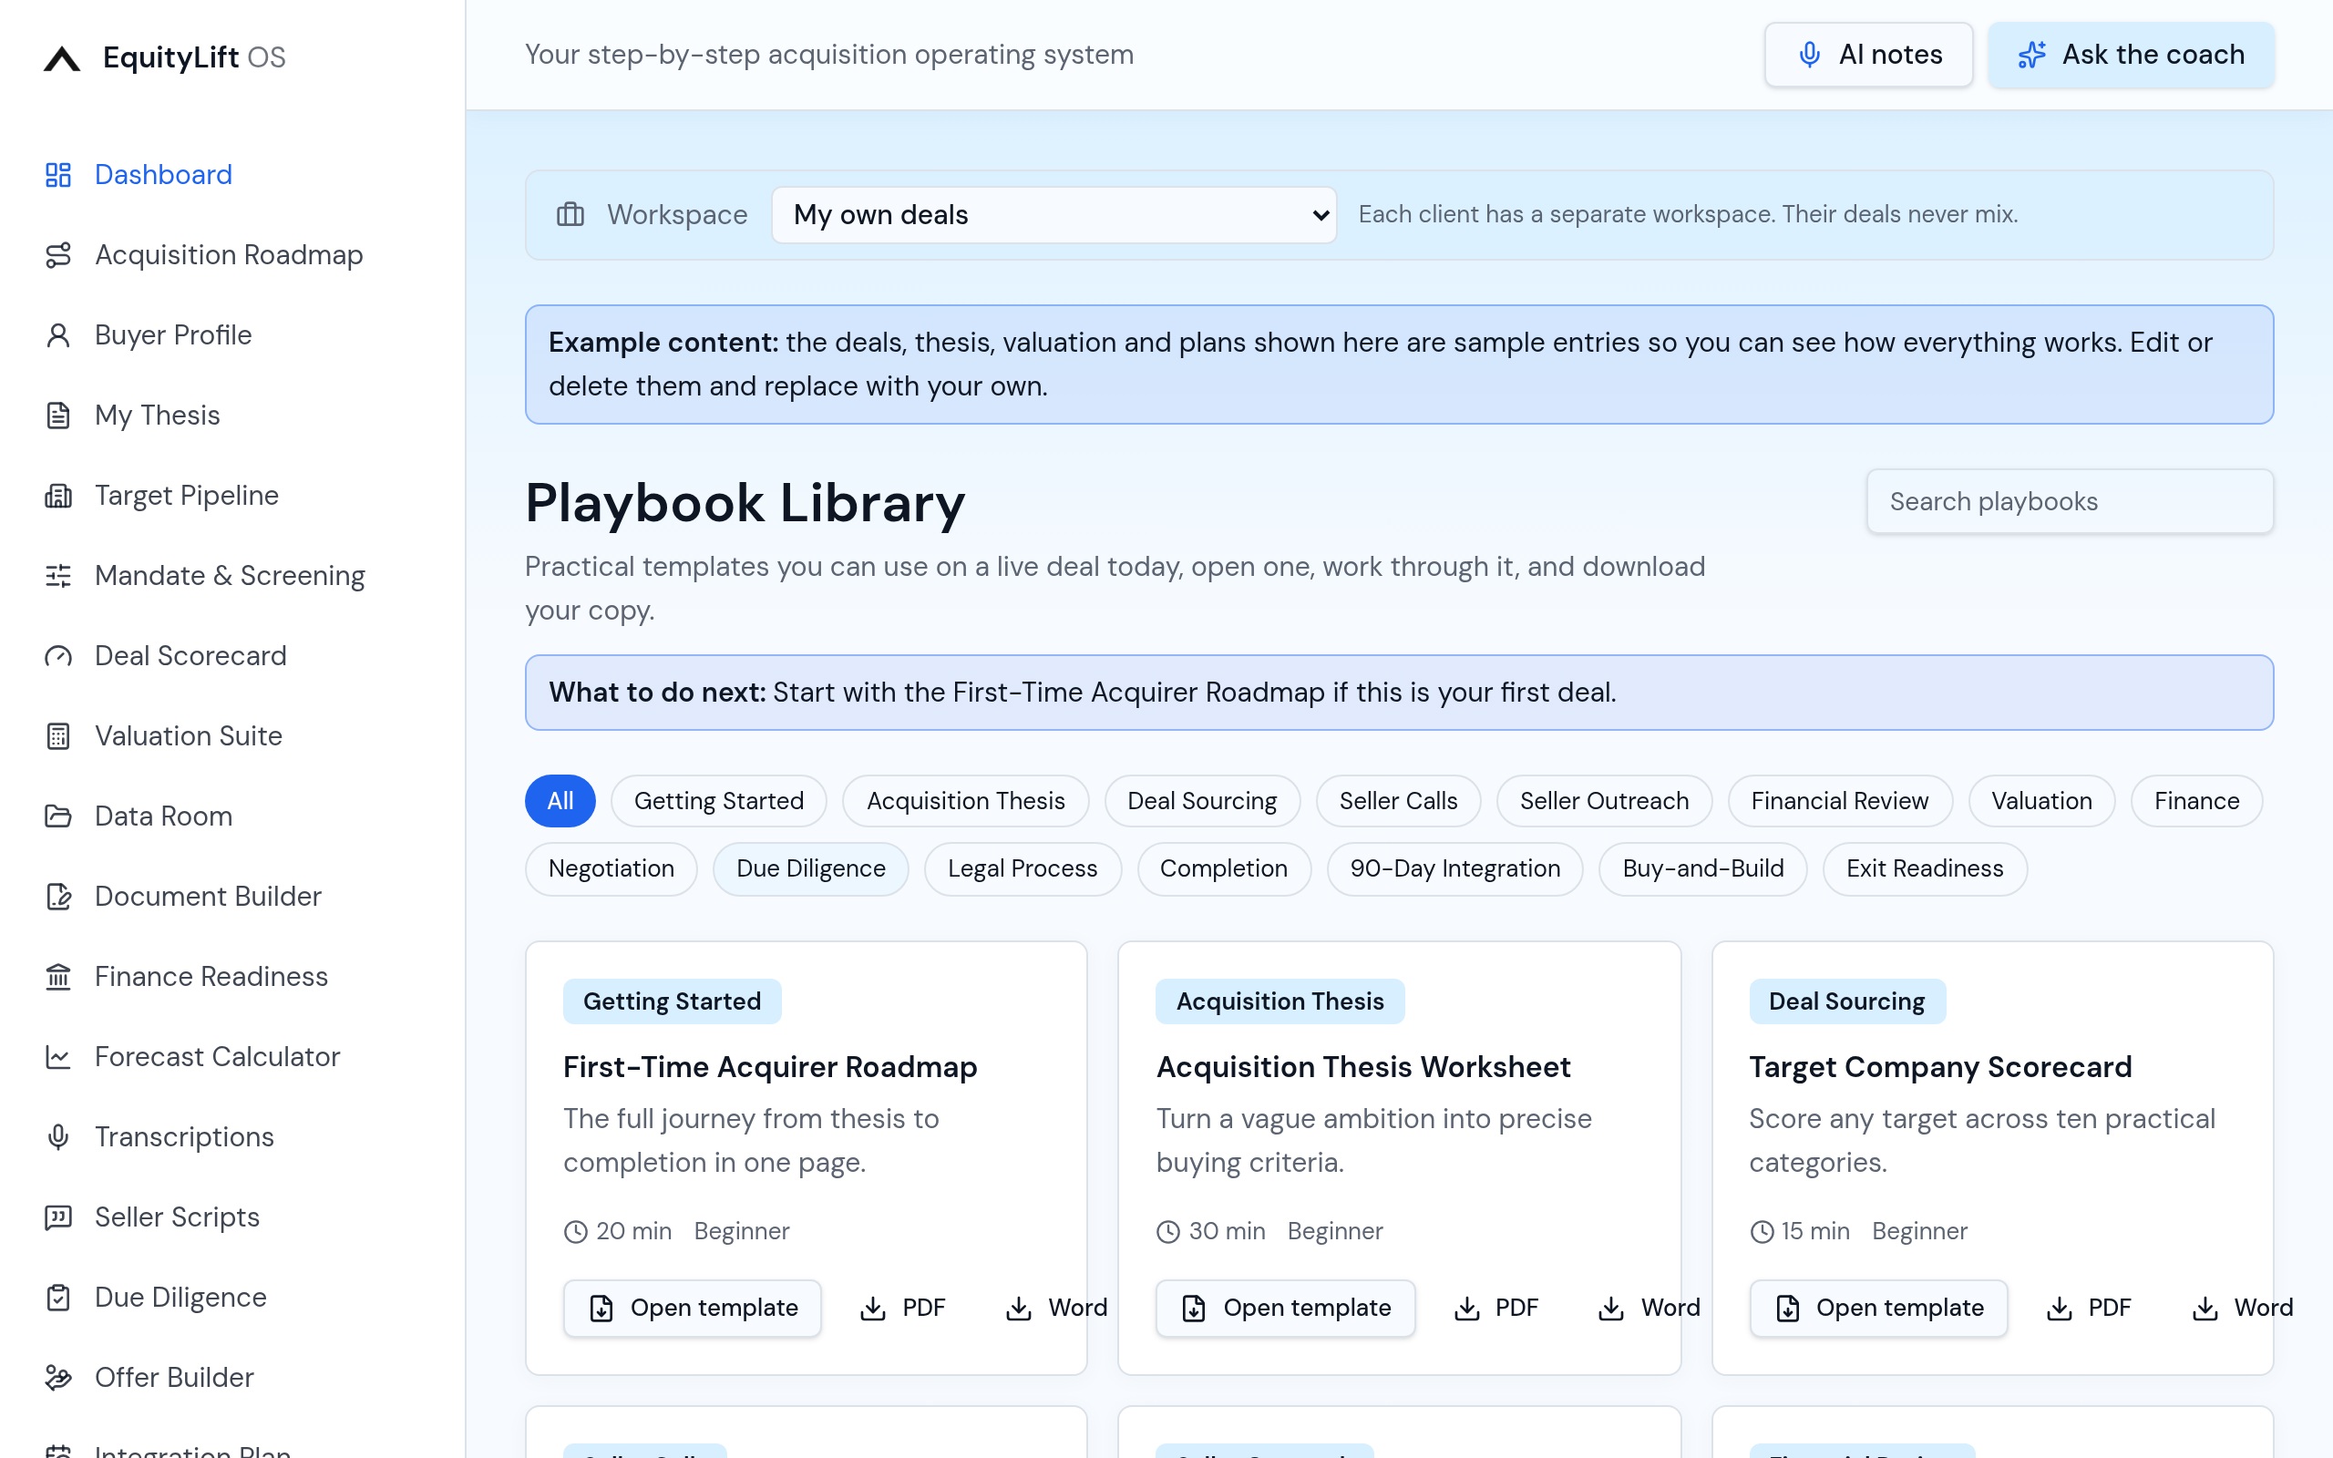
Task: Click the EquityLift OS logo
Action: click(x=165, y=56)
